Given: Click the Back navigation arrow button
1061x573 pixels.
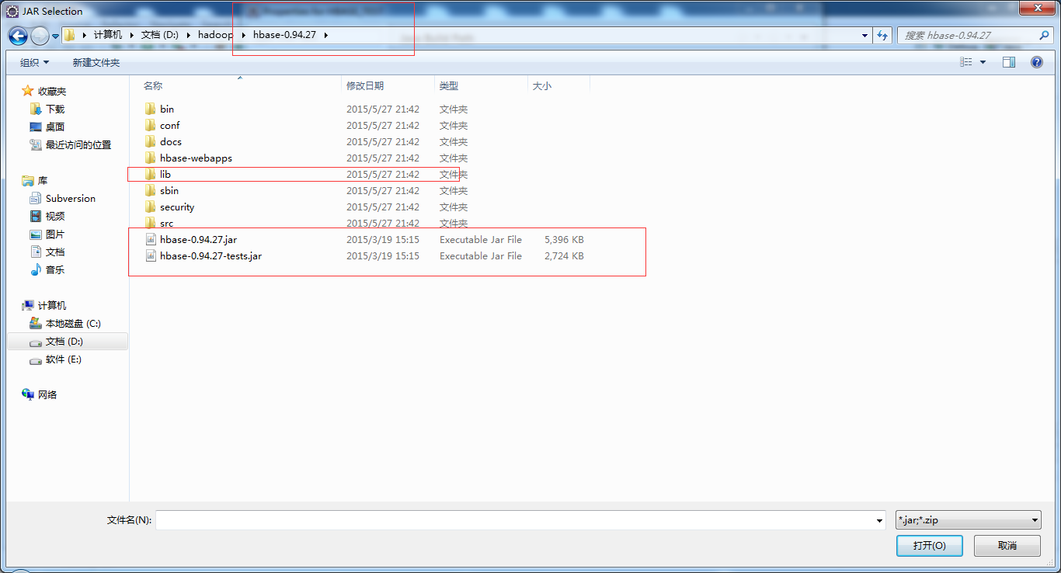Looking at the screenshot, I should 18,36.
